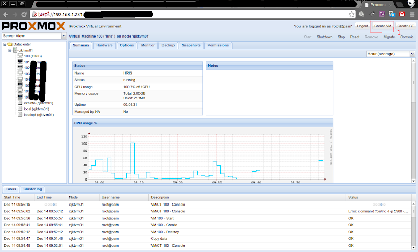Open the Backup tab
418x252 pixels.
pyautogui.click(x=168, y=45)
